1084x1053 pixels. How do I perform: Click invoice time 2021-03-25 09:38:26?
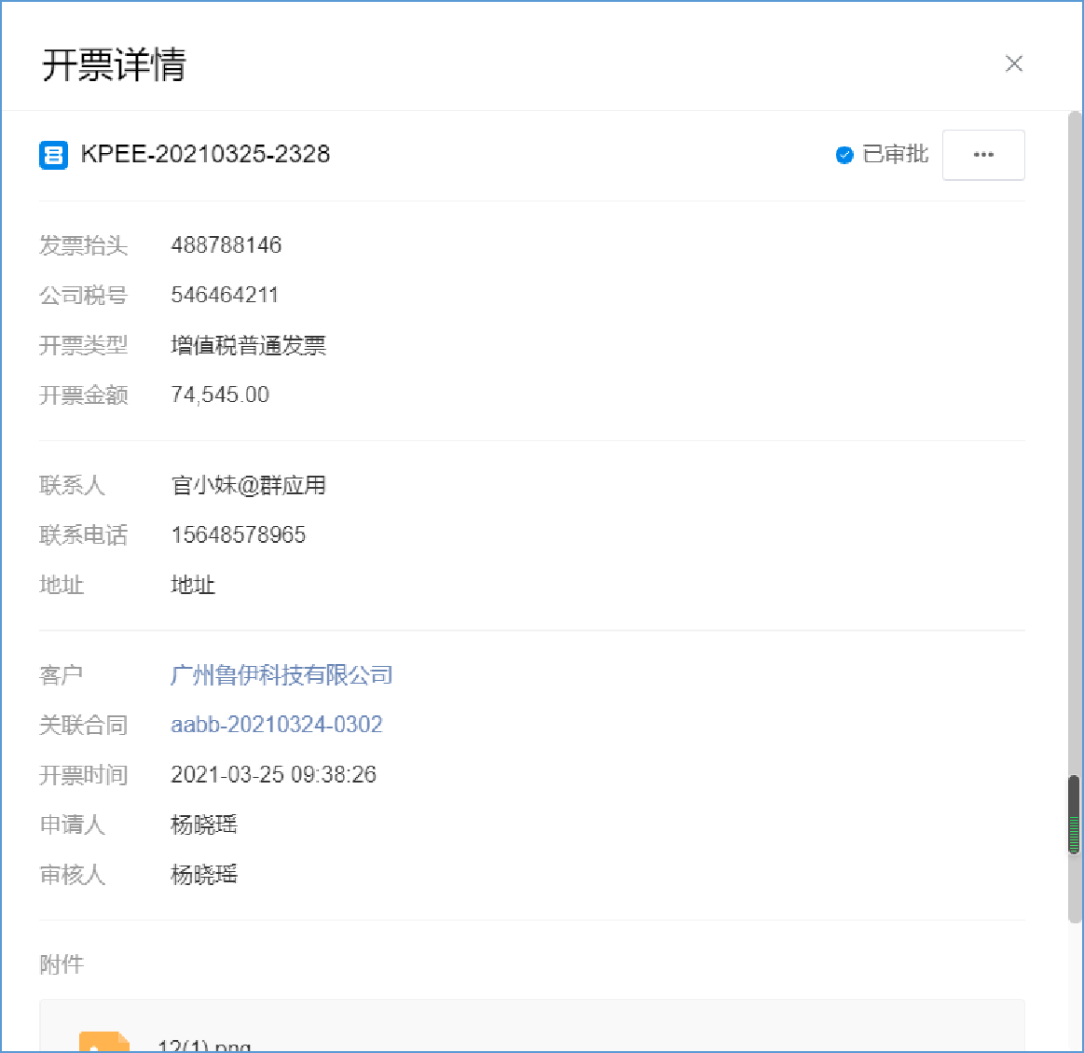point(273,775)
